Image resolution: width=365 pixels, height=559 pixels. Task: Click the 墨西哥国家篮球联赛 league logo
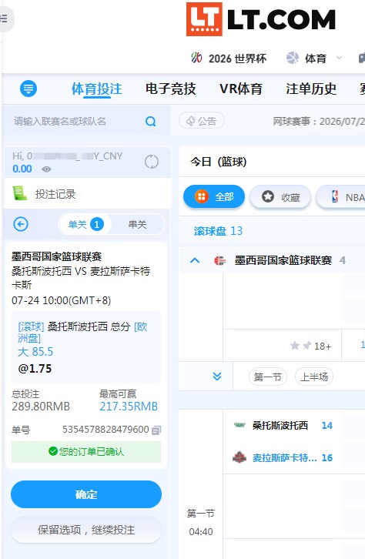[220, 260]
